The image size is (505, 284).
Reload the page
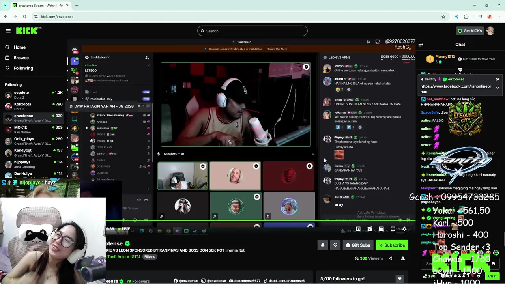[24, 17]
